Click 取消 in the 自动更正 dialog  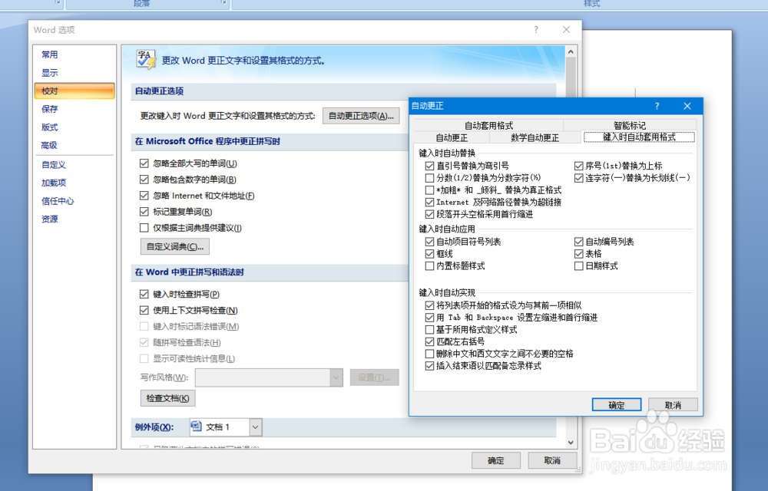point(673,405)
